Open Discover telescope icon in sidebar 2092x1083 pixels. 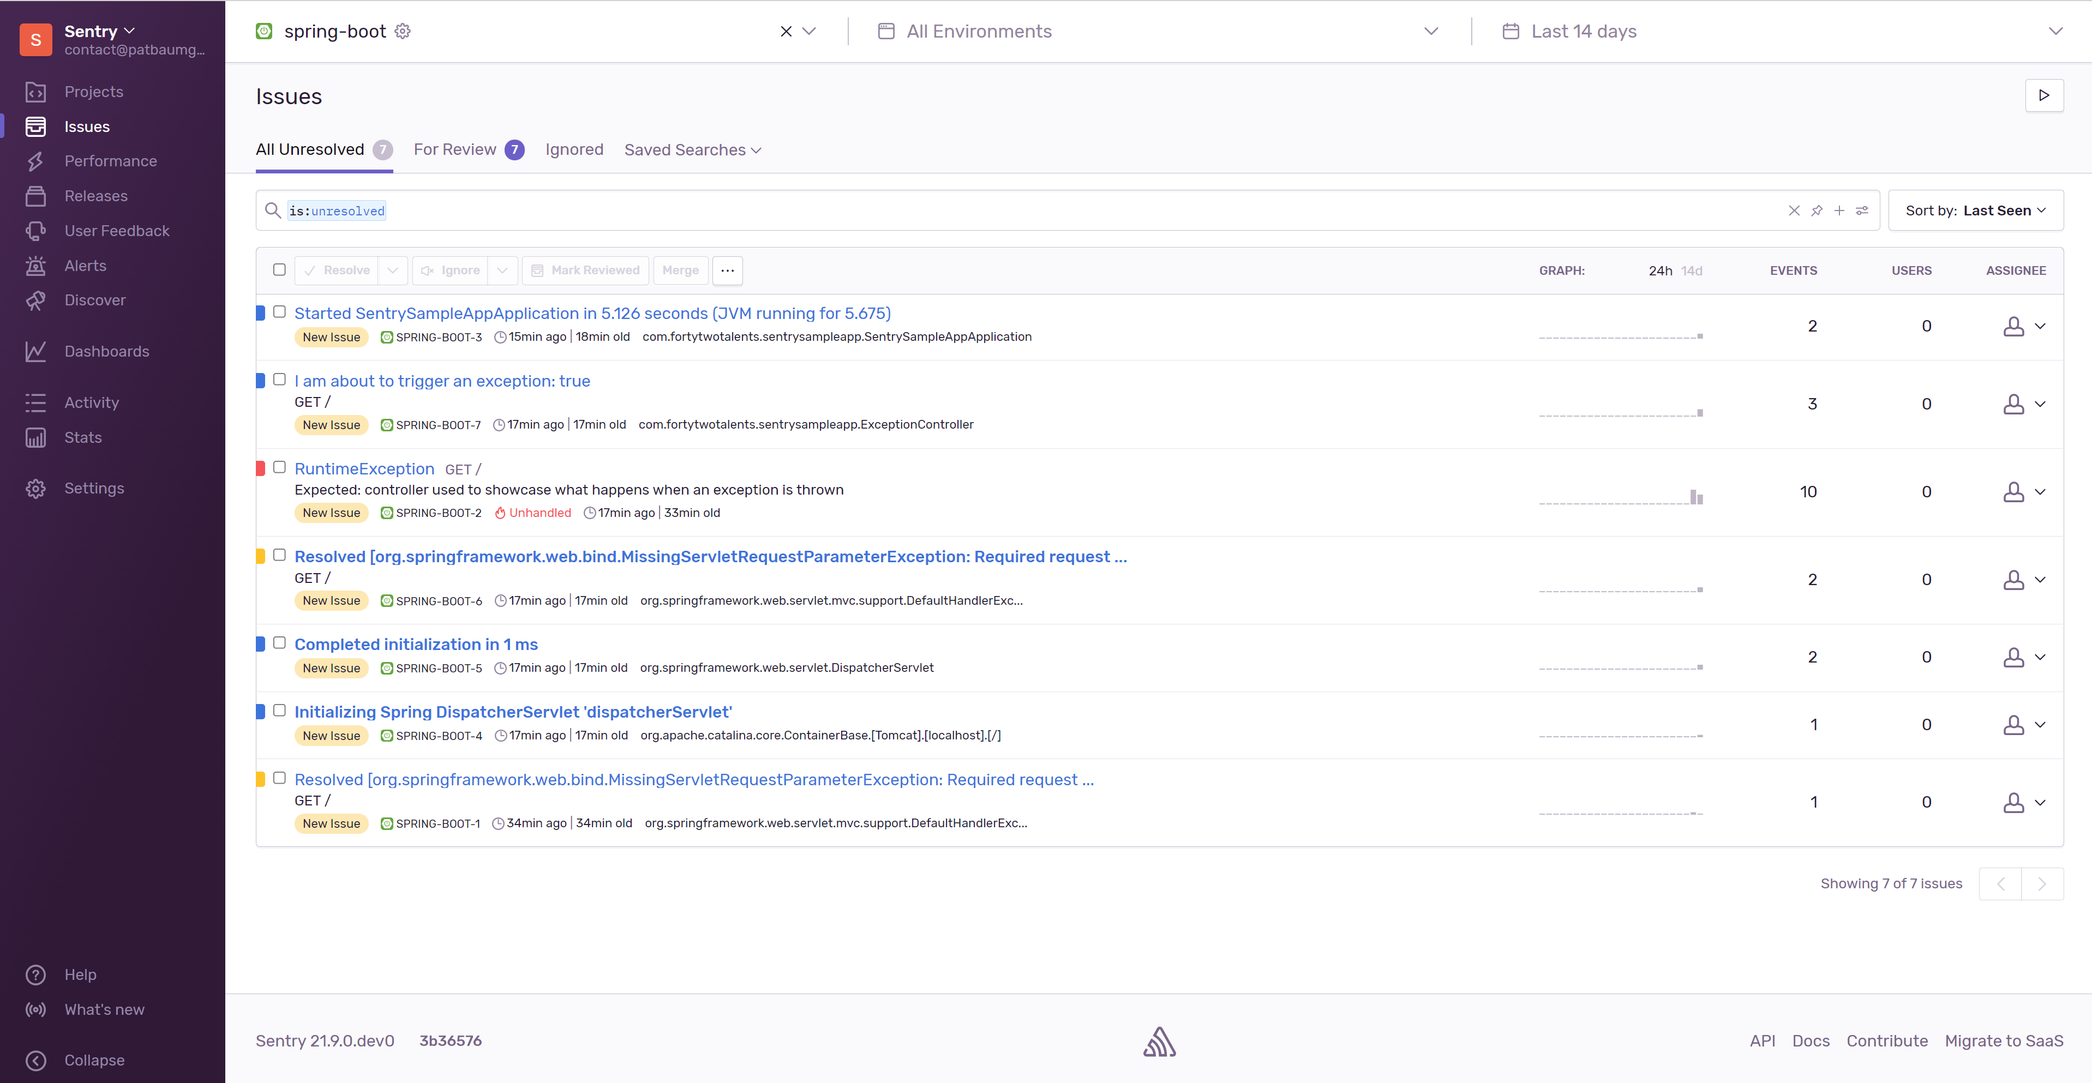(x=36, y=300)
